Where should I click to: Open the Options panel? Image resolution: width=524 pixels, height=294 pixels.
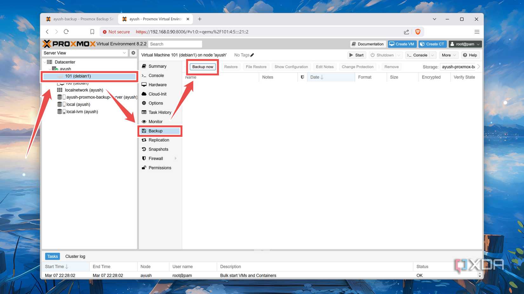click(156, 103)
